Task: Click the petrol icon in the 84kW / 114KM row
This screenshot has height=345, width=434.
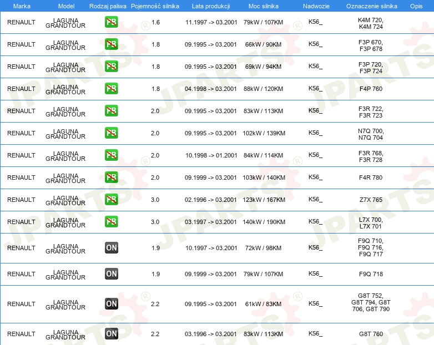Action: click(x=112, y=155)
